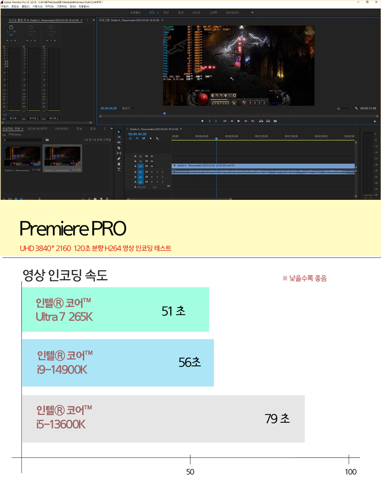Viewport: 381px width, 481px height.
Task: Open the 마커(M) menu
Action: pyautogui.click(x=50, y=6)
